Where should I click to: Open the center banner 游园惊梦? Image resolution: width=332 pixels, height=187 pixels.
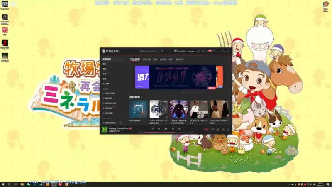(183, 77)
